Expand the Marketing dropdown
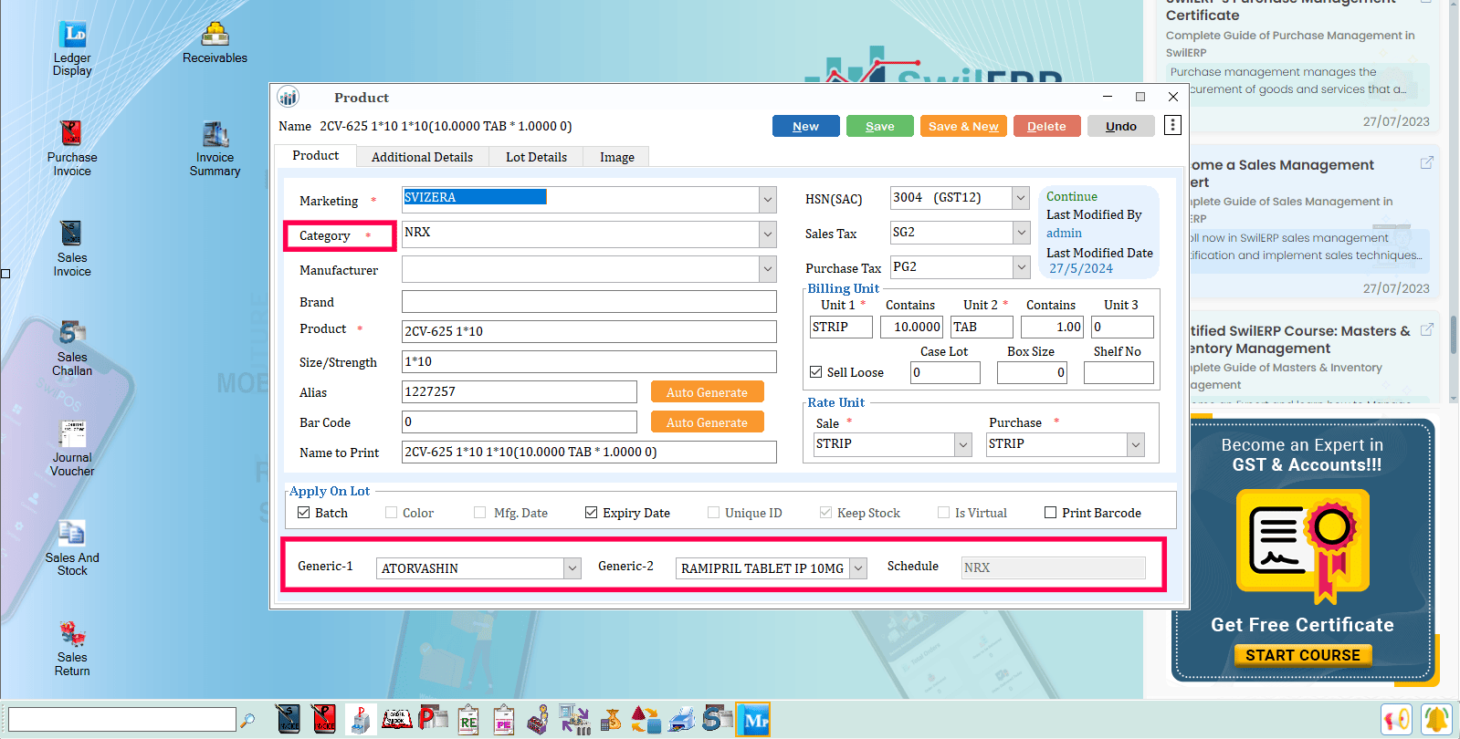 coord(768,200)
